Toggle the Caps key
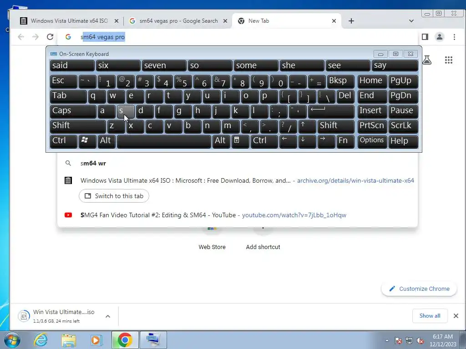This screenshot has height=349, width=466. coord(73,112)
